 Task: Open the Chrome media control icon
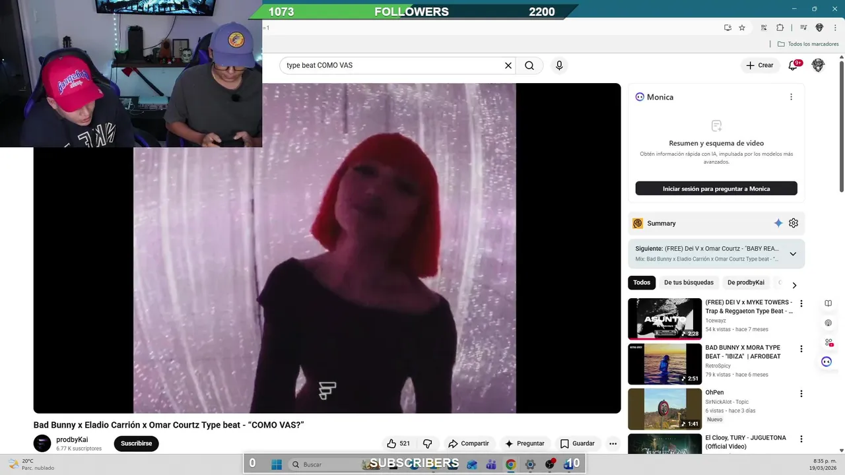coord(803,28)
